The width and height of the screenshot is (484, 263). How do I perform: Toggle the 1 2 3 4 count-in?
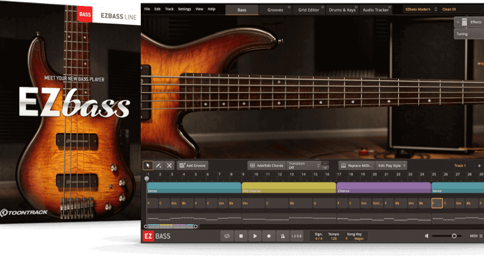coord(296,235)
